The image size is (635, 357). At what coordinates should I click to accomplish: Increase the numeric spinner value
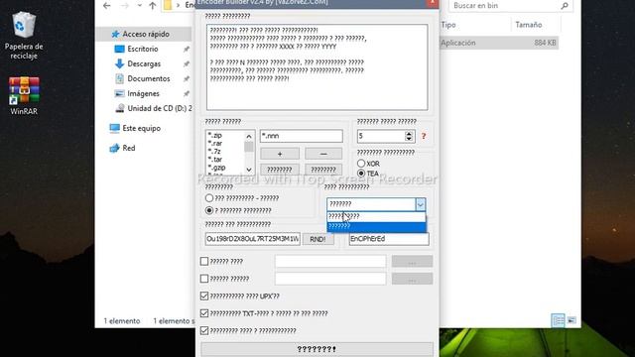click(409, 133)
